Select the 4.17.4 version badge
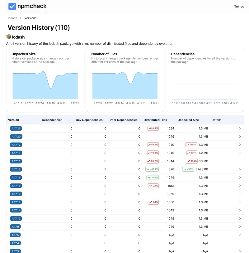Screen dimensions: 249x253 click(x=15, y=243)
